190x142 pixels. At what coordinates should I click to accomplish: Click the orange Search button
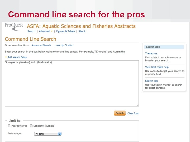point(120,113)
